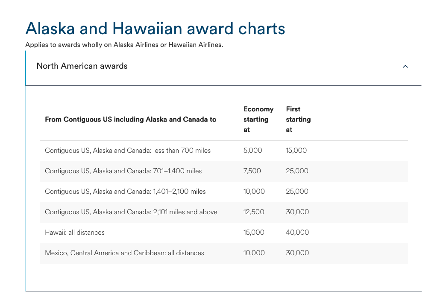Click the Alaska and Hawaiian award charts heading
The image size is (446, 303).
[x=155, y=29]
